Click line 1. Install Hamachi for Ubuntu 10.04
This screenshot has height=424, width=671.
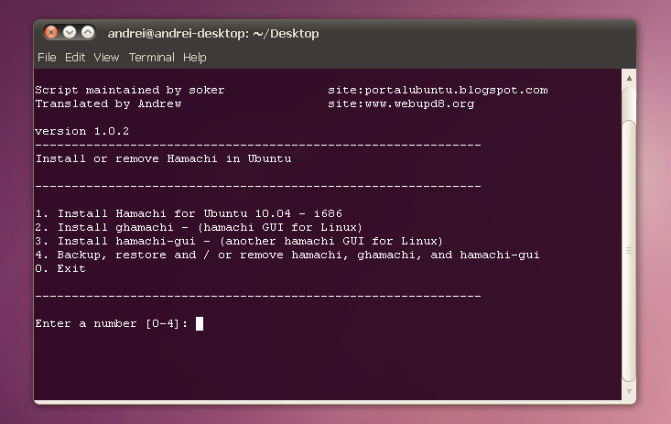189,213
